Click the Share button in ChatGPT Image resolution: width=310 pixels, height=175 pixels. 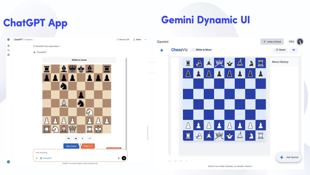click(x=137, y=40)
